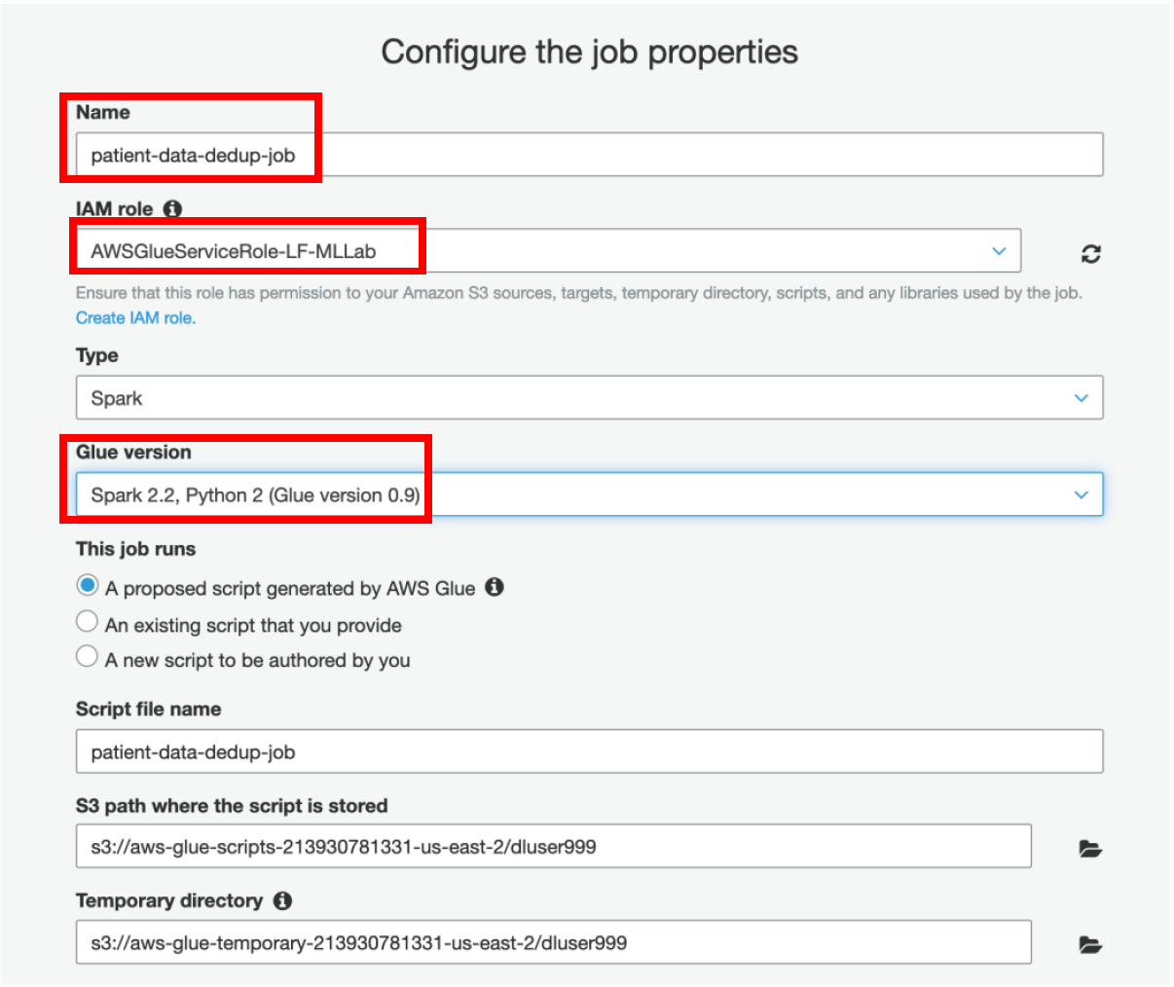
Task: Click the Type dropdown chevron arrow
Action: 1081,397
